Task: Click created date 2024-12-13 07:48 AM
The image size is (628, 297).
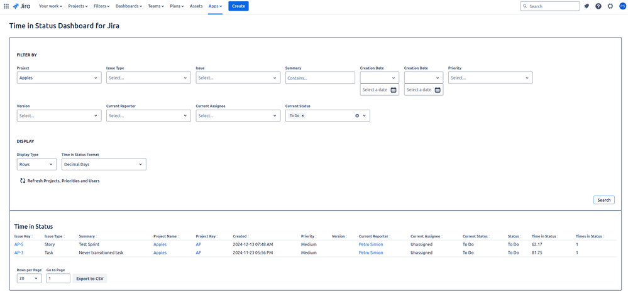Action: 253,244
